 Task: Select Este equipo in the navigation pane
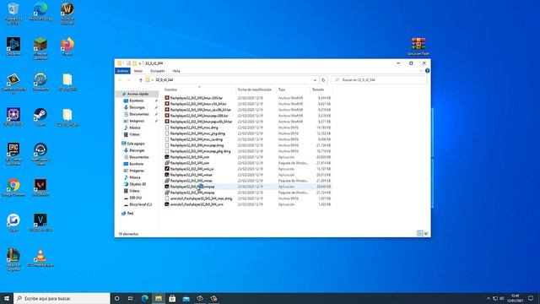(136, 144)
